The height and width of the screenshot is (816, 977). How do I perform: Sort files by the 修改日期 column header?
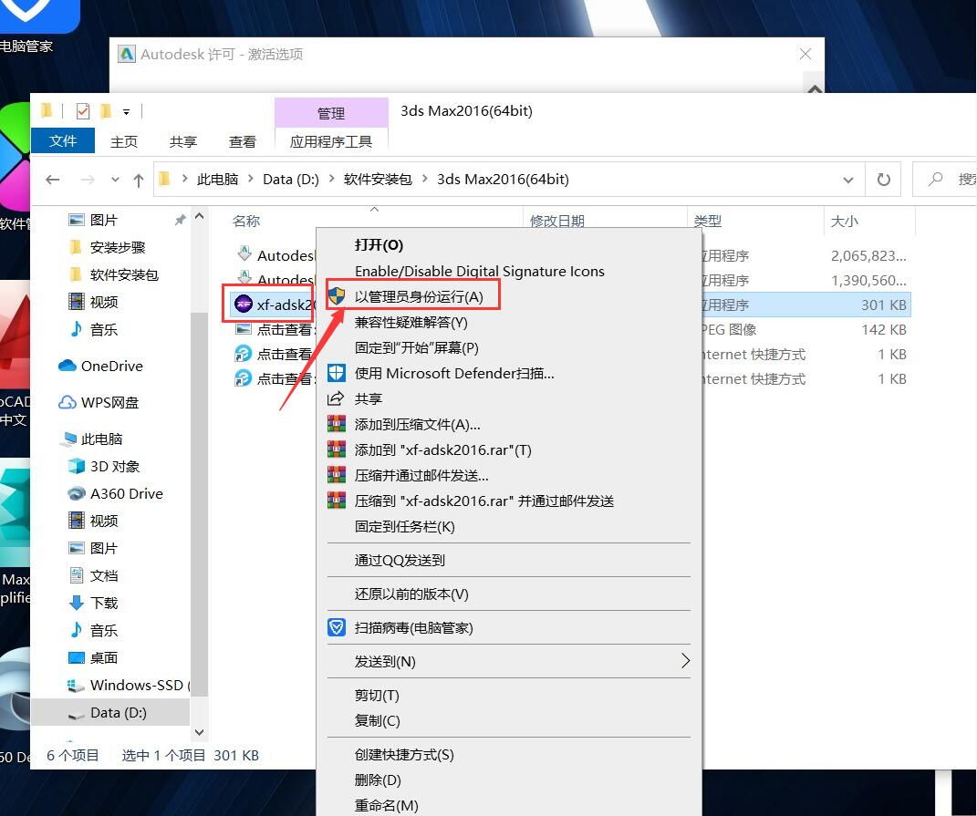tap(556, 221)
